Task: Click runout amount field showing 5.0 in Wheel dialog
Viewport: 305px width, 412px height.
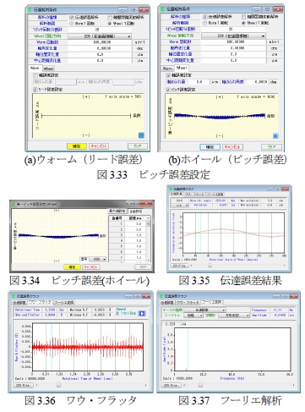Action: pyautogui.click(x=199, y=82)
